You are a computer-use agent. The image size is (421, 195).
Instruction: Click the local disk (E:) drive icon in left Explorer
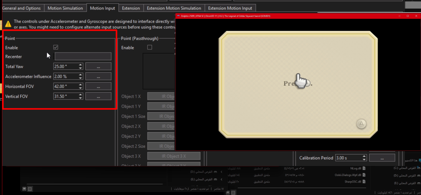[x=215, y=179]
